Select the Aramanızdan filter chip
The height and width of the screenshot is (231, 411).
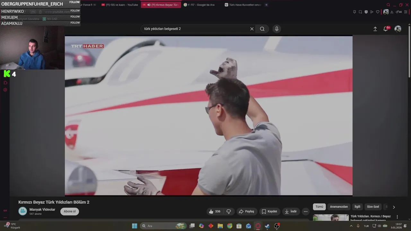[x=339, y=207]
